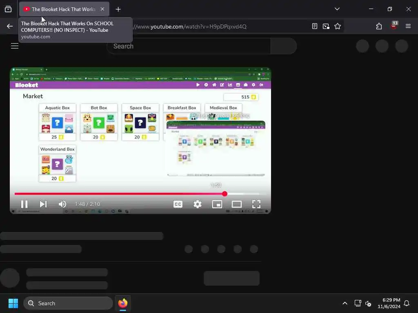Click the seek preview thumbnail

(x=216, y=148)
